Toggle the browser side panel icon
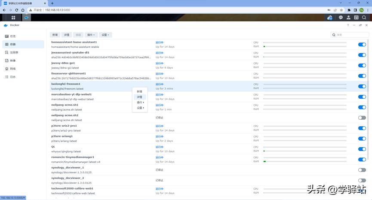The width and height of the screenshot is (372, 200). 355,10
